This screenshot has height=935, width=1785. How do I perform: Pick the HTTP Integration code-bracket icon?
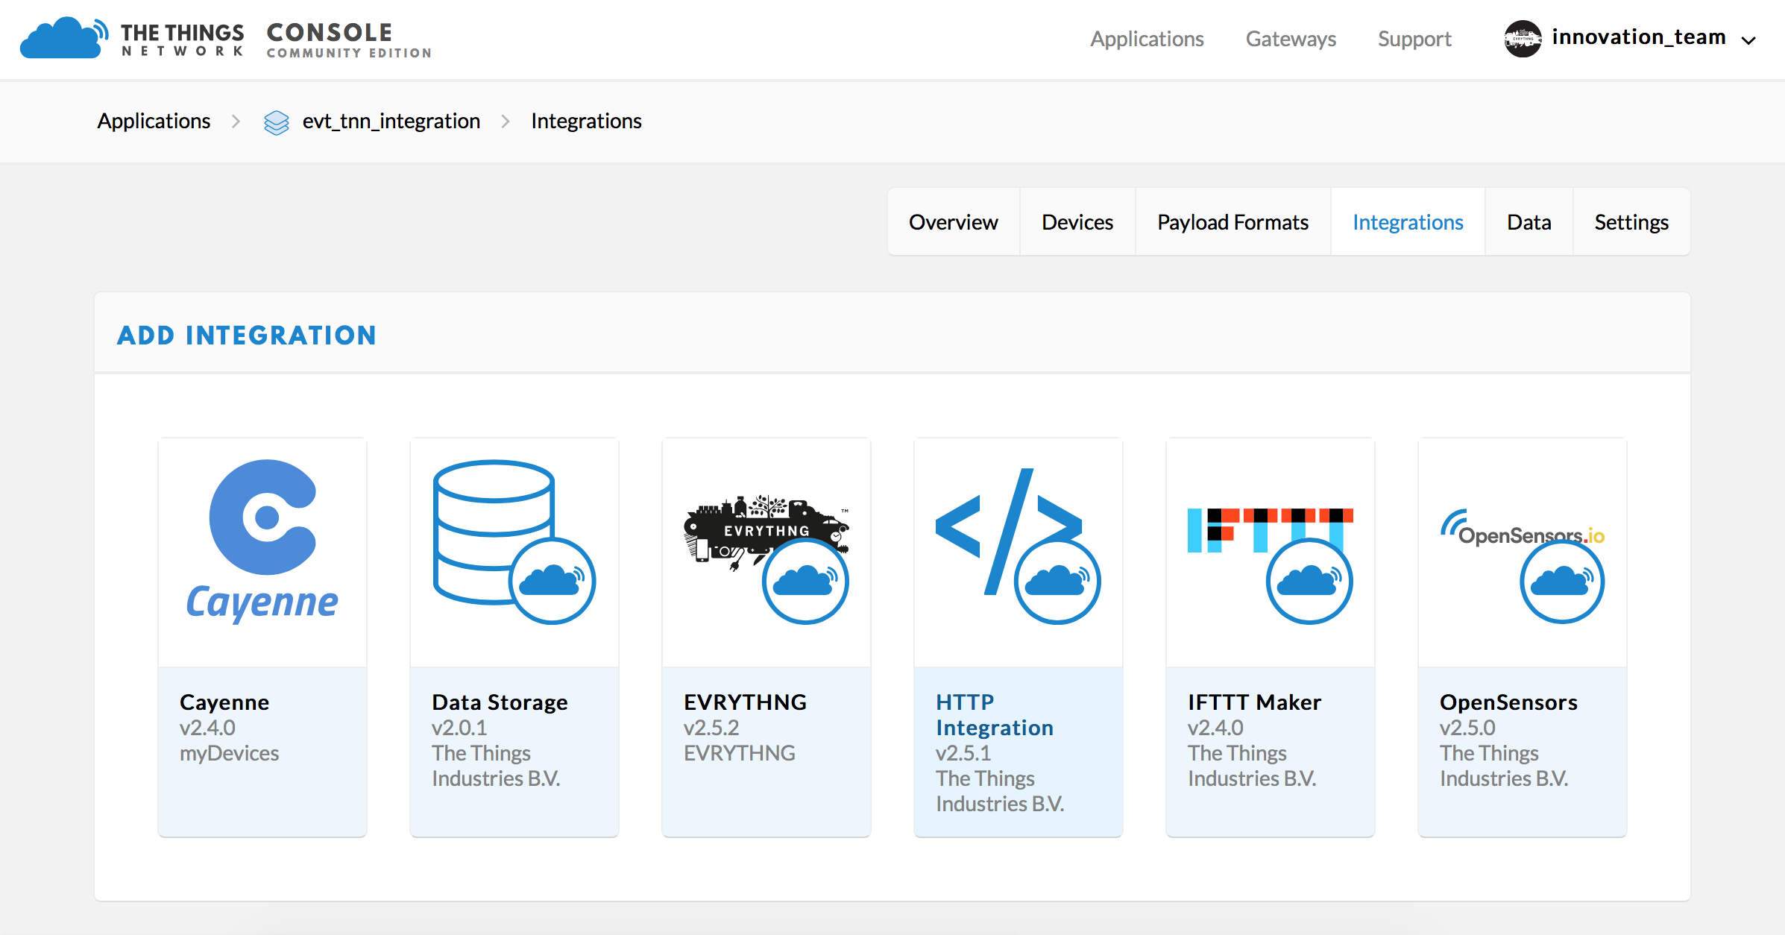[1018, 546]
